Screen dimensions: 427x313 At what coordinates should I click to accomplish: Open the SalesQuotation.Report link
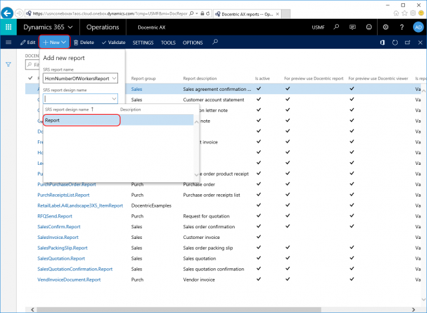click(x=61, y=258)
